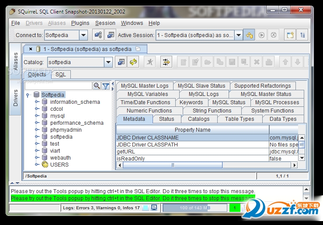Click the cyan square icon in status bar
Viewport: 323px width, 225px height.
(146, 208)
